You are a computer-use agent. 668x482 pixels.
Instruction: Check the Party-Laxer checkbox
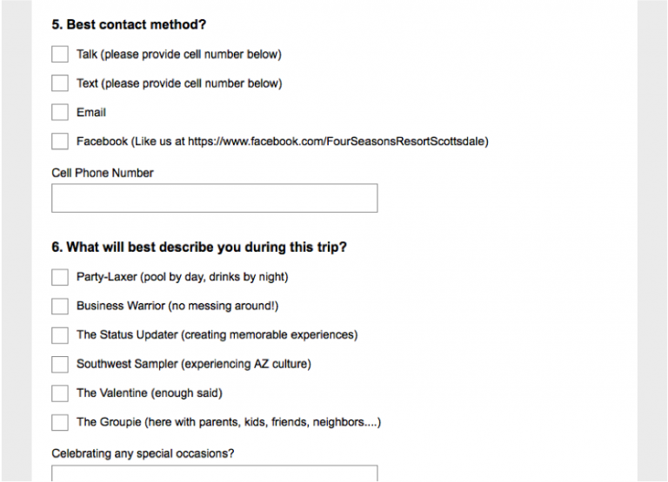click(x=60, y=277)
